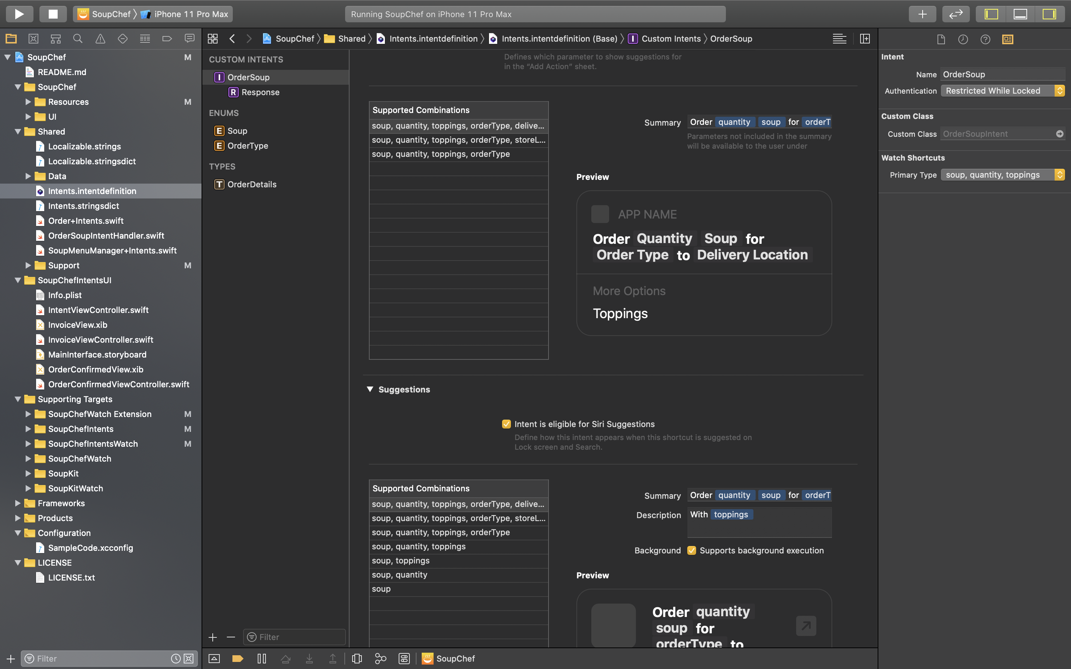Click the Run play button

[x=19, y=14]
